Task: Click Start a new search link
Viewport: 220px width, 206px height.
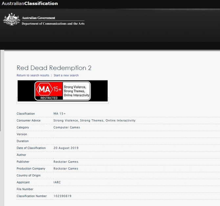Action: [x=66, y=75]
